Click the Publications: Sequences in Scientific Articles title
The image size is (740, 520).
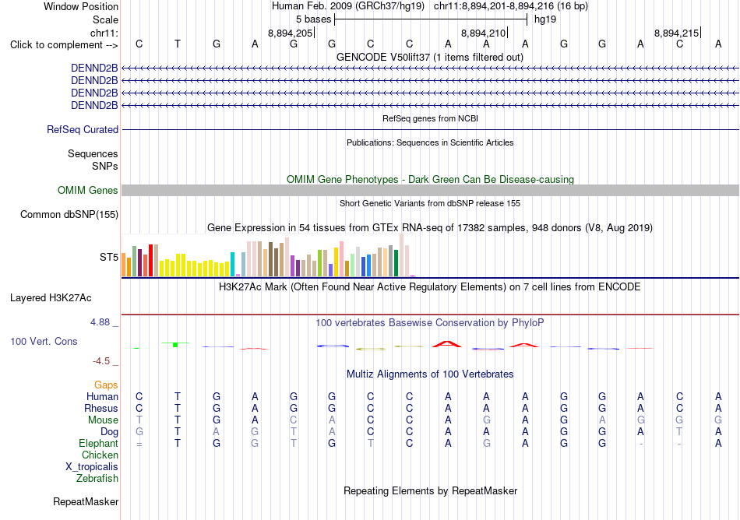[430, 143]
